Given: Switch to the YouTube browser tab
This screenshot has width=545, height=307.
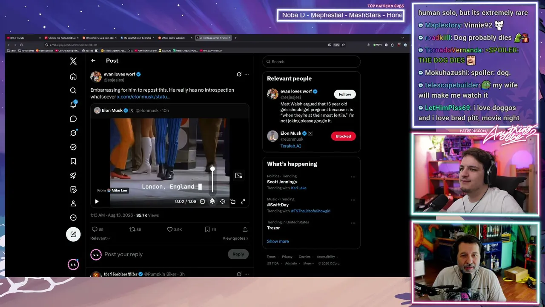Looking at the screenshot, I should [23, 38].
